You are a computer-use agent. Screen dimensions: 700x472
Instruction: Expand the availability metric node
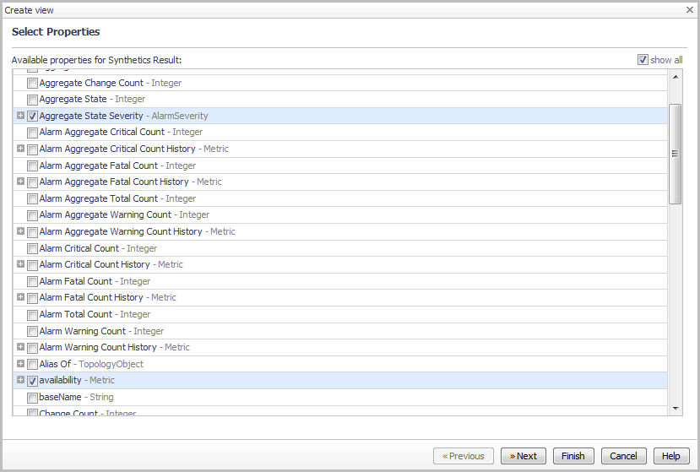pos(20,381)
